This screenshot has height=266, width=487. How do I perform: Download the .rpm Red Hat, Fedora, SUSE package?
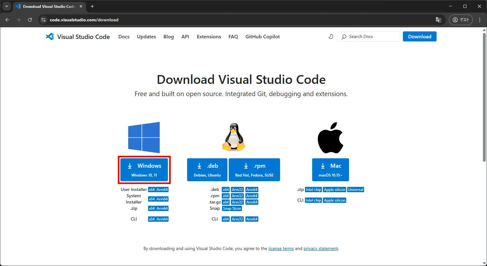pos(254,170)
